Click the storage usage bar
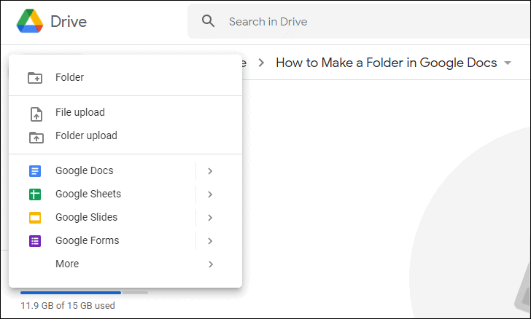 84,293
